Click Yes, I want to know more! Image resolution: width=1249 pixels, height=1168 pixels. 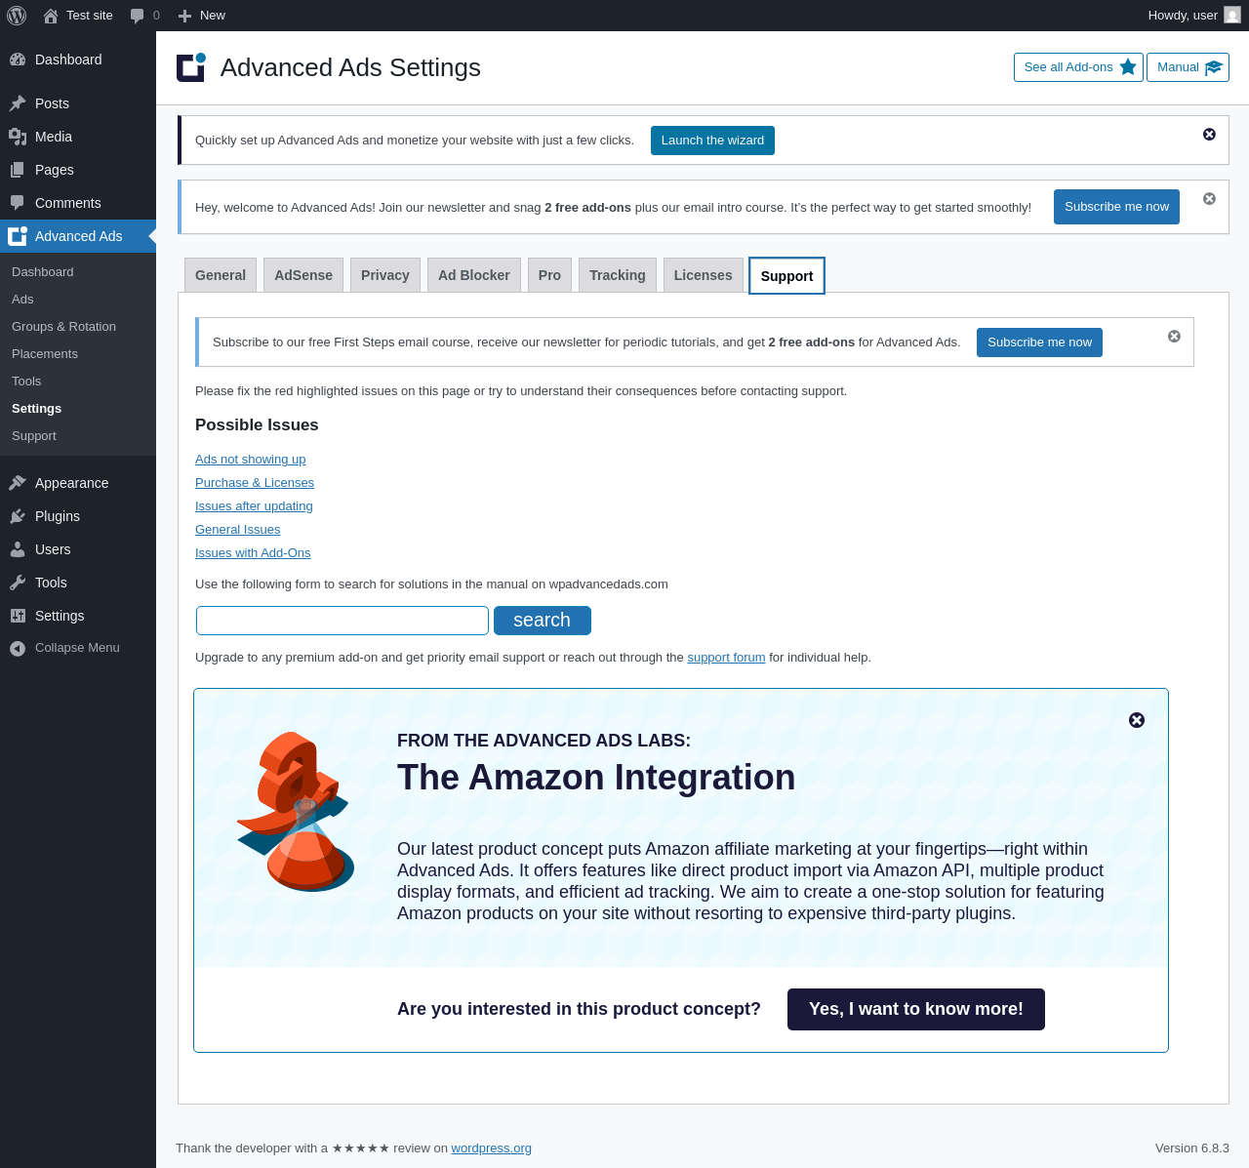click(916, 1009)
